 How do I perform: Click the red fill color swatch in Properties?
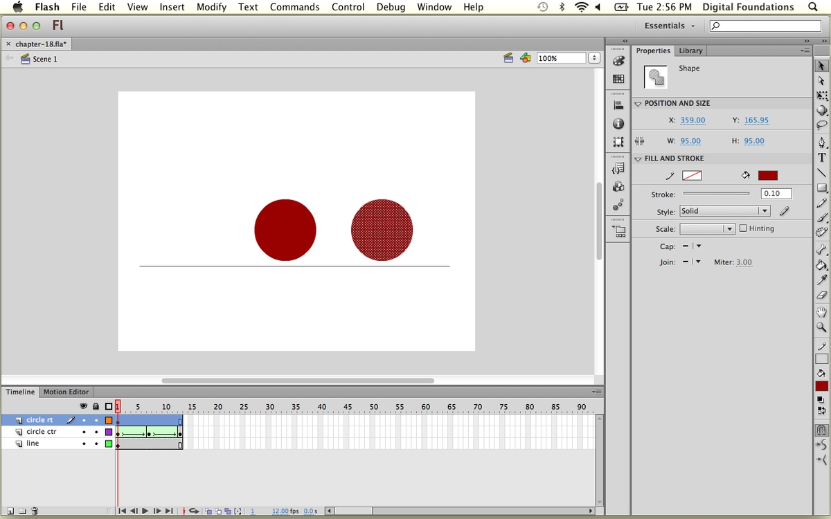[x=767, y=176]
